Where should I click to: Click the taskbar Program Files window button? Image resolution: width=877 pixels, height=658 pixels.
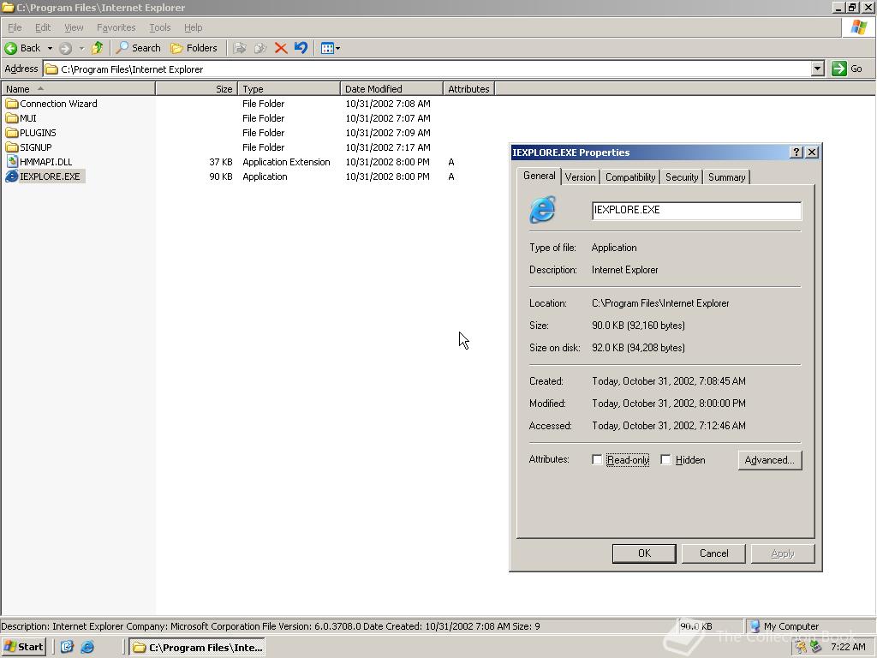pos(197,648)
